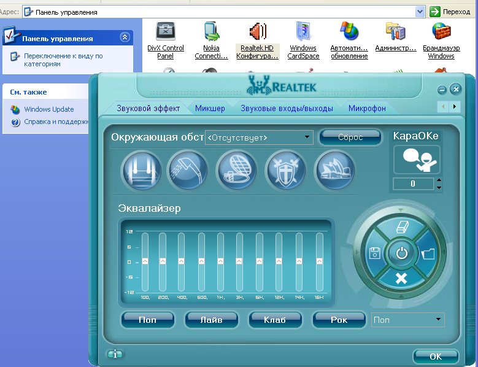Increase the KaraOKe key value
Viewport: 478px width, 367px height.
(439, 180)
